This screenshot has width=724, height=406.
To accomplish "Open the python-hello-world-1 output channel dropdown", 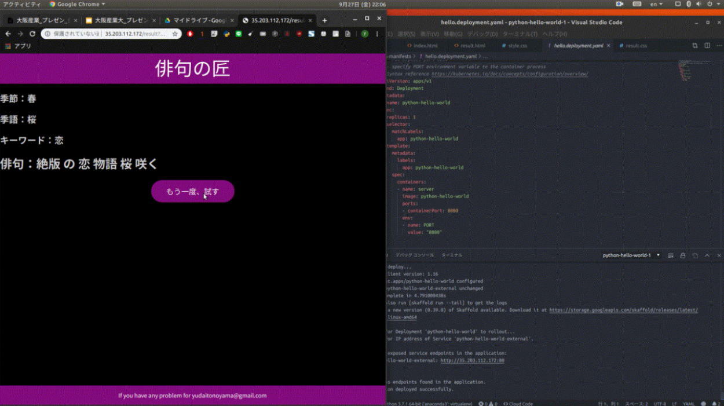I will tap(631, 255).
